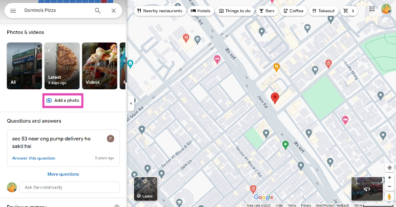Click the red medical marker near Google logo

click(253, 189)
